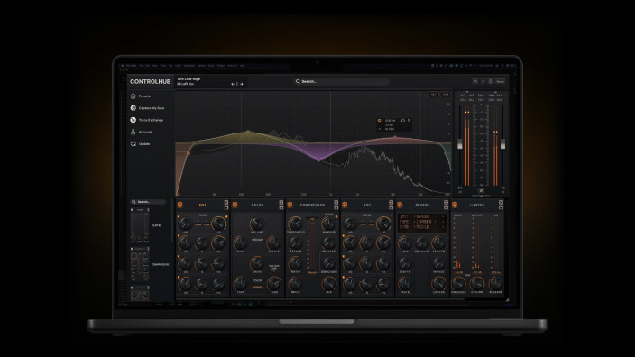
Task: Remove the LIMITER module with its X
Action: (x=501, y=202)
